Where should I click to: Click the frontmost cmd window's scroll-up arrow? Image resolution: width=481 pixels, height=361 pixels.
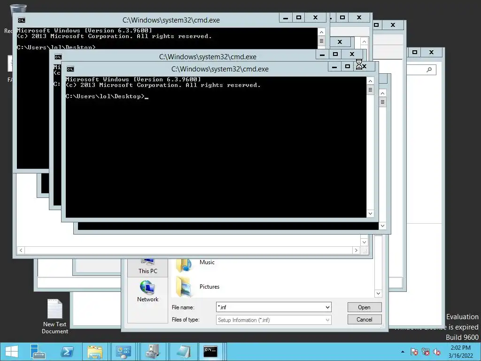[370, 81]
